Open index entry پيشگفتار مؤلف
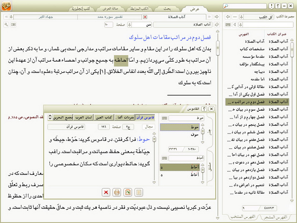Viewport: 297px width, 223px height. pyautogui.click(x=252, y=64)
